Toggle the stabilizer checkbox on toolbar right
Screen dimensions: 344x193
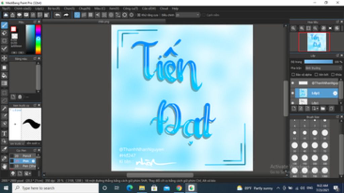click(x=204, y=15)
